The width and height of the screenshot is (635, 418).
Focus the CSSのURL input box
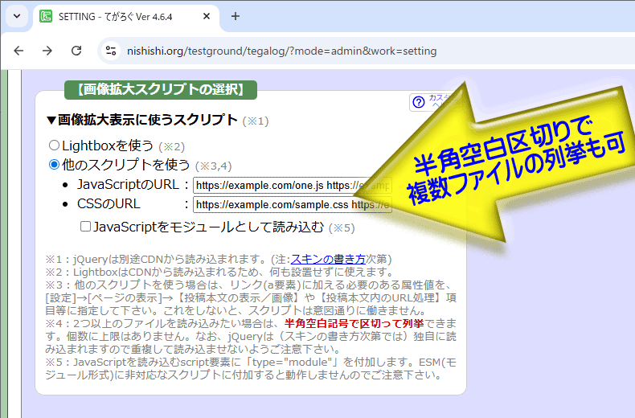coord(273,204)
